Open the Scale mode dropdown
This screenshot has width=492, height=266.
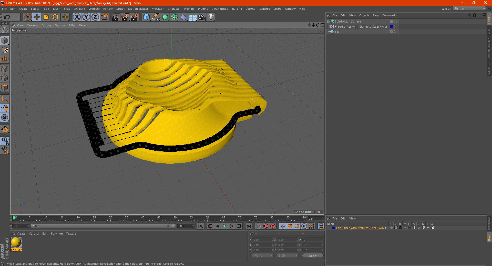[288, 256]
